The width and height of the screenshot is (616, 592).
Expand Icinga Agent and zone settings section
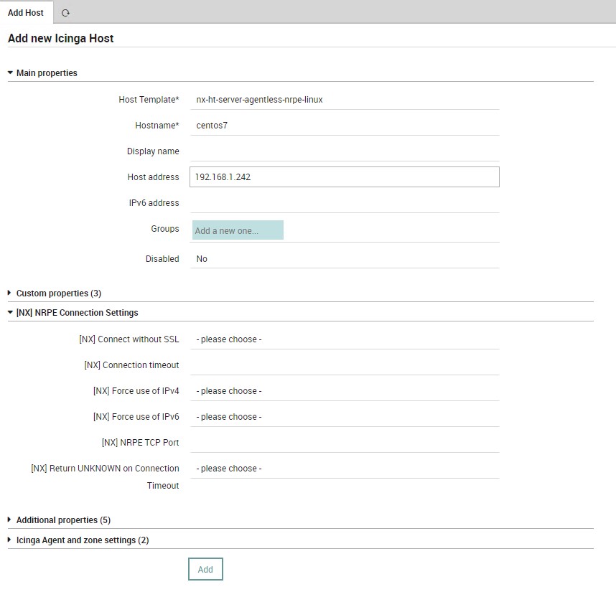click(x=9, y=540)
